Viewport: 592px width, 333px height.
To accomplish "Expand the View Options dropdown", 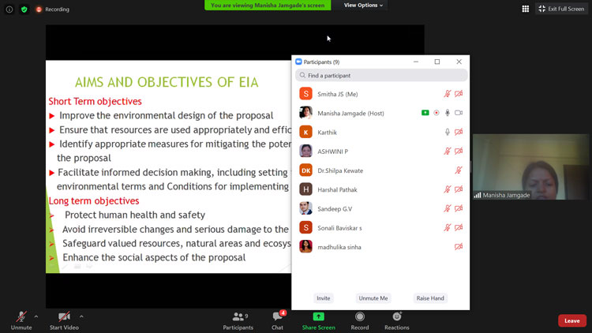I will (363, 6).
